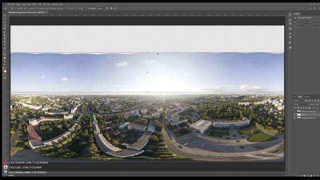Viewport: 320px width, 180px height.
Task: Select the Zoom tool
Action: [x=5, y=61]
